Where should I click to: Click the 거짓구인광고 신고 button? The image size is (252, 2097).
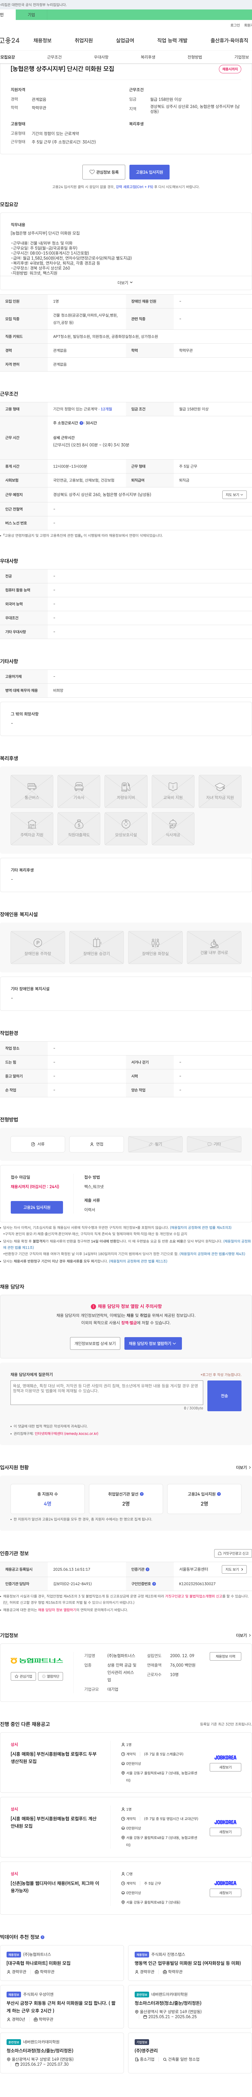233,1553
